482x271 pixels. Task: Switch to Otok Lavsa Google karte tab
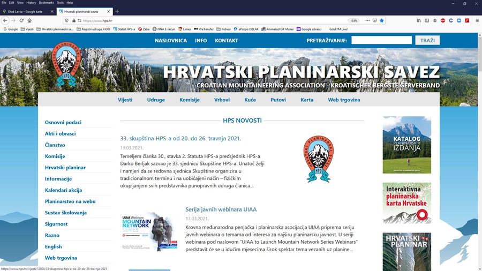point(25,11)
